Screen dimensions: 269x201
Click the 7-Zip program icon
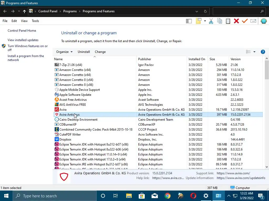[57, 65]
